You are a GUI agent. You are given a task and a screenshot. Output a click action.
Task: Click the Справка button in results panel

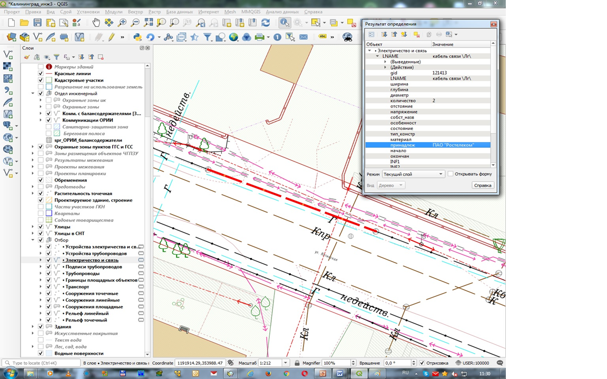coord(483,185)
